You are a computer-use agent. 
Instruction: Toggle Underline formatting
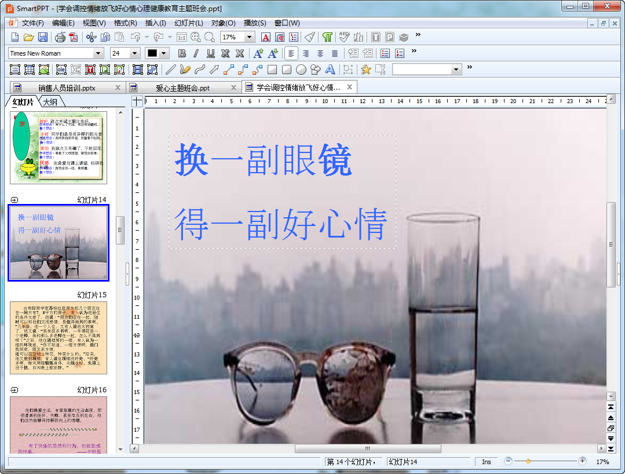[211, 53]
